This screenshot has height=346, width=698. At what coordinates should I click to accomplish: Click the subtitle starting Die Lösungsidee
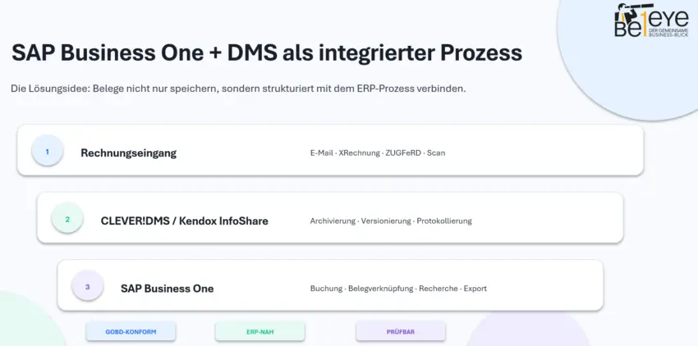(x=238, y=89)
